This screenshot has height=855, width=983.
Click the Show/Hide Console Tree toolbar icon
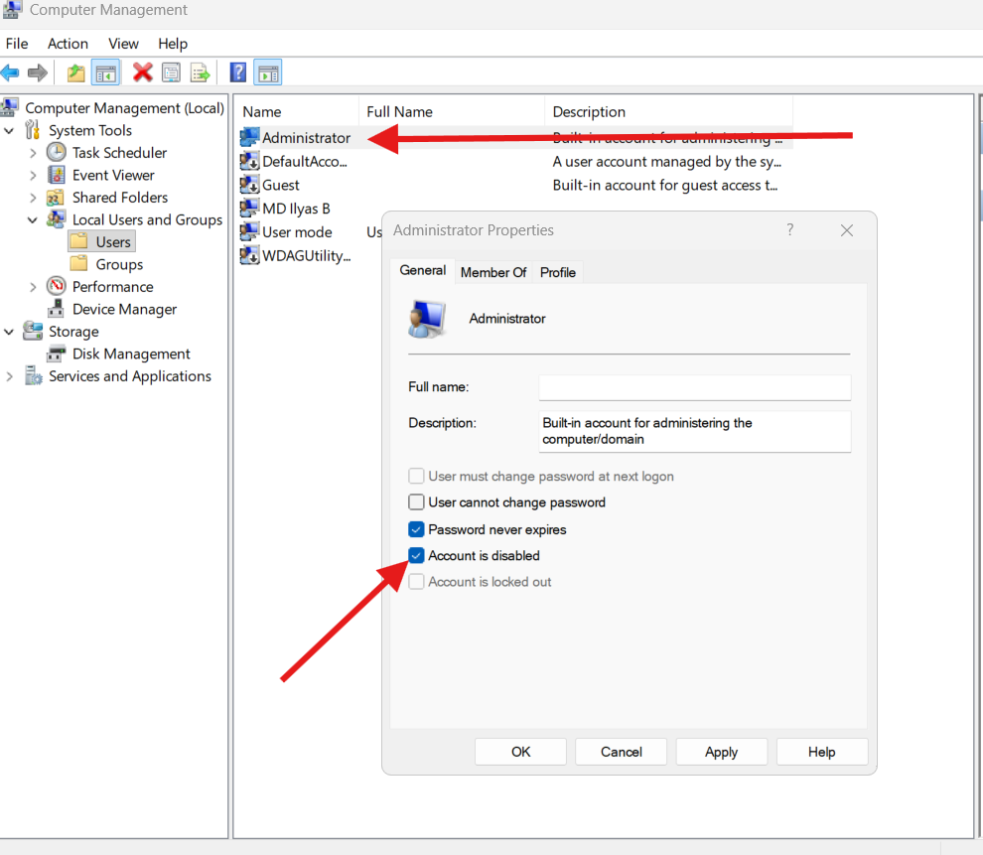(x=105, y=71)
